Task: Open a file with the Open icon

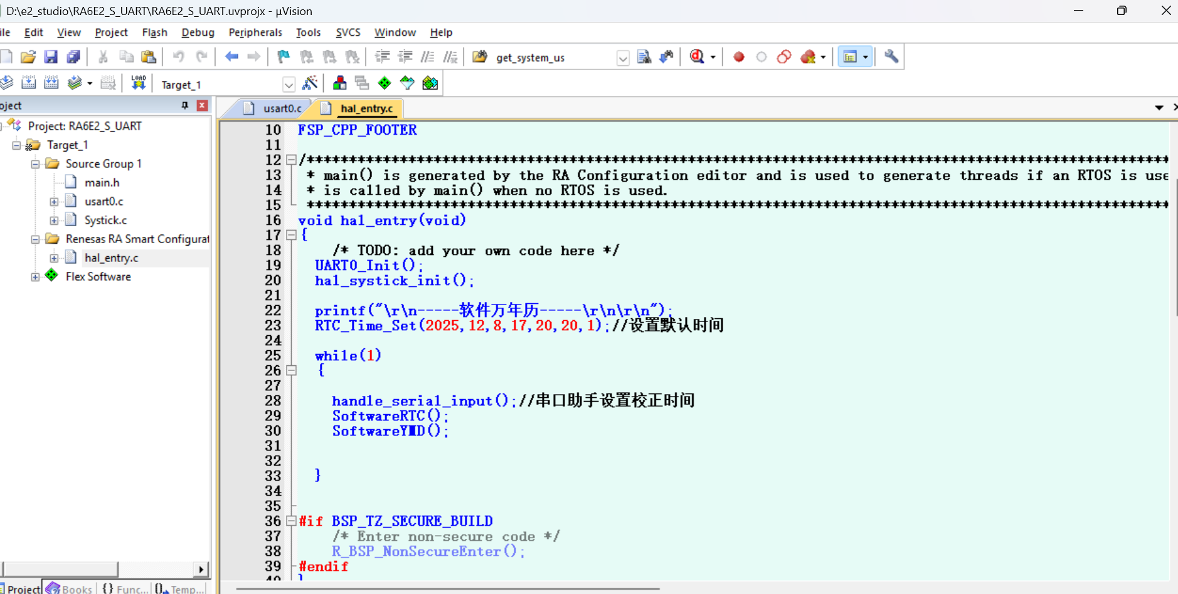Action: (x=28, y=57)
